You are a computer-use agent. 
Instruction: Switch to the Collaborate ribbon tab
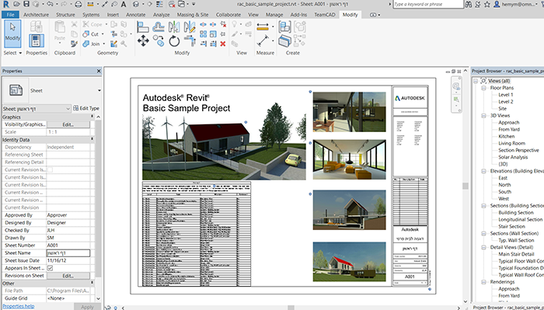(228, 15)
